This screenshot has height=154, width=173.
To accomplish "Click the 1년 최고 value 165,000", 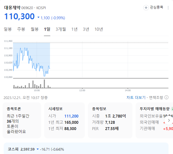I will tap(71, 122).
